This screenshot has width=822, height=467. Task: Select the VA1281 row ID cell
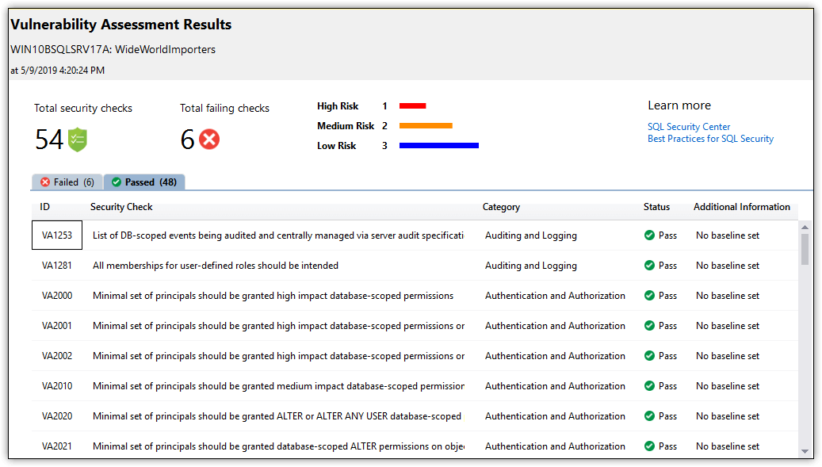pyautogui.click(x=56, y=266)
